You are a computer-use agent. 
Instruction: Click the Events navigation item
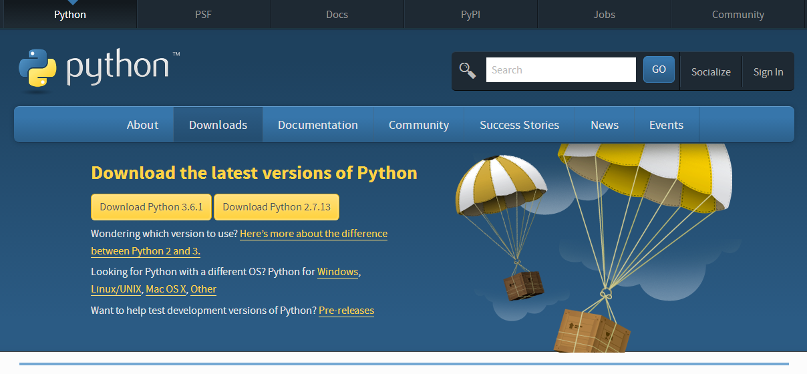tap(666, 125)
